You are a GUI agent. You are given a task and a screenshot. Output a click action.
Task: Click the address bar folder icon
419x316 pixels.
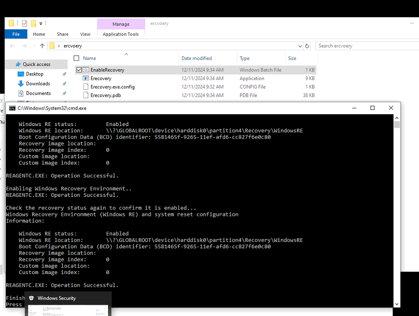52,46
